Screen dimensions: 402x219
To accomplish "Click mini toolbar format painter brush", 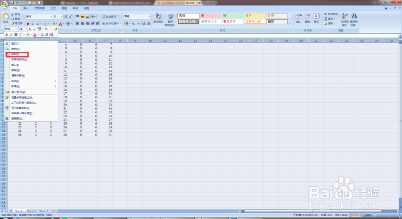I will coord(55,29).
